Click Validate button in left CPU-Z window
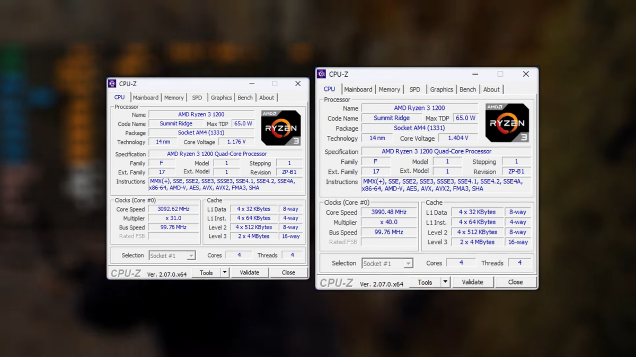Image resolution: width=636 pixels, height=357 pixels. click(x=249, y=273)
